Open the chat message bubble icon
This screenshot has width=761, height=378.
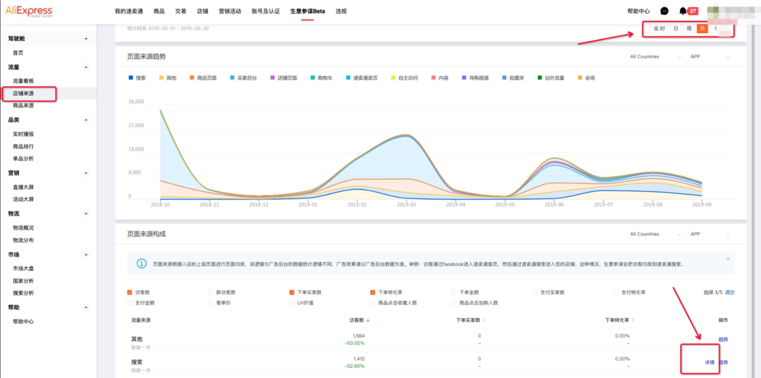coord(664,11)
